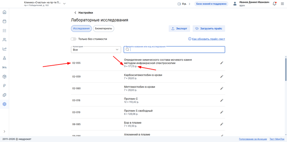Select the Исследования tab
Screen dimensions: 287x142
81,29
